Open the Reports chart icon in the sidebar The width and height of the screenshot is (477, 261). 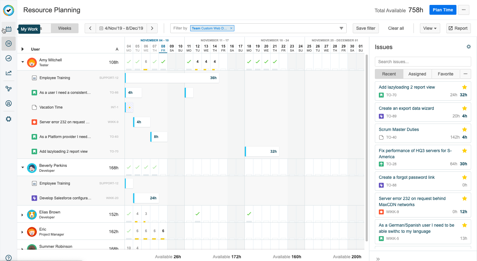[x=8, y=58]
